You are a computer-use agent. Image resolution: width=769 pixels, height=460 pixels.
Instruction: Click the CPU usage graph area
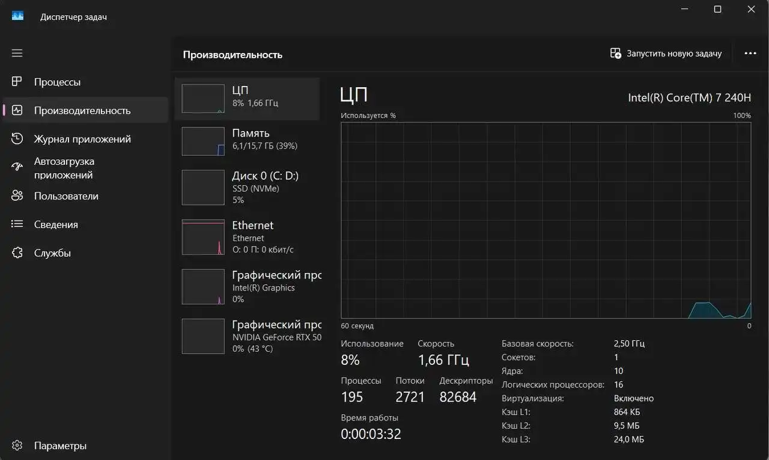pos(546,220)
